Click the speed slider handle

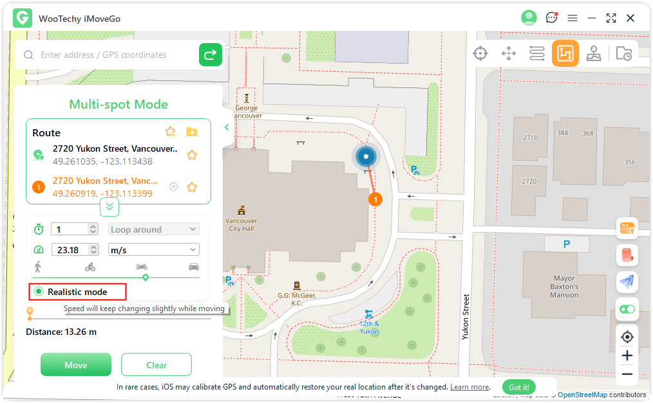pyautogui.click(x=146, y=277)
